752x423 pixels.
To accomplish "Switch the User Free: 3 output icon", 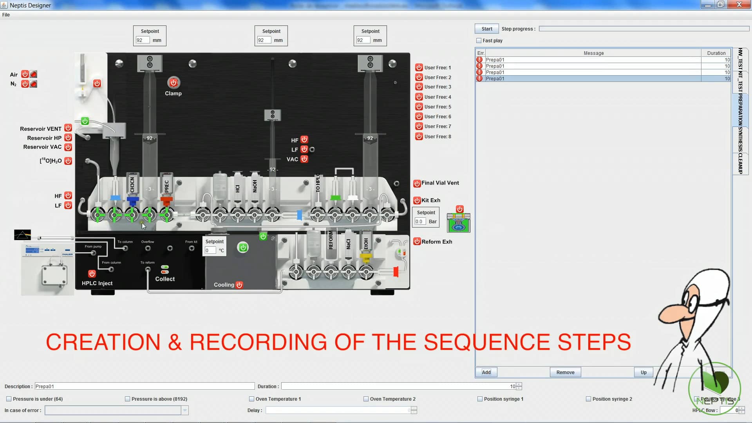I will (x=419, y=87).
